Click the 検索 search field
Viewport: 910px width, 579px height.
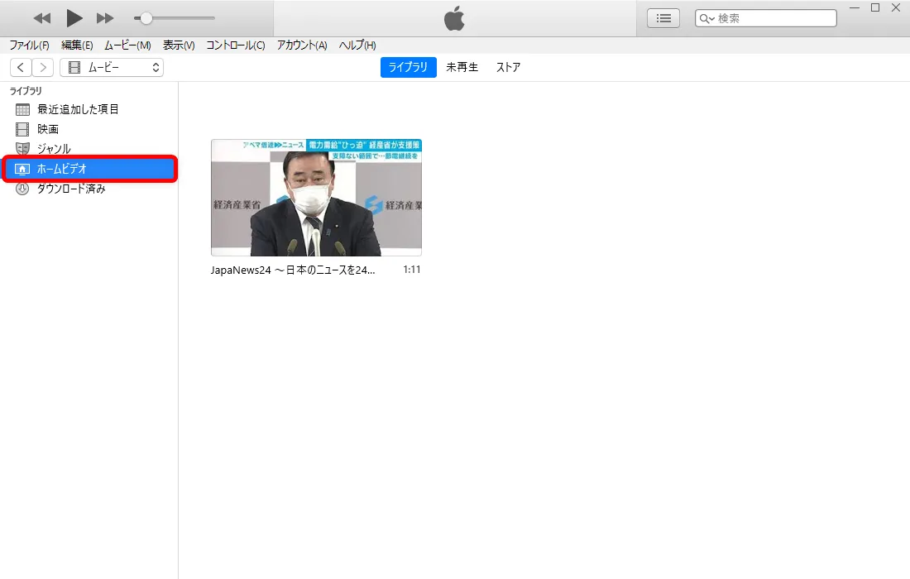point(766,18)
